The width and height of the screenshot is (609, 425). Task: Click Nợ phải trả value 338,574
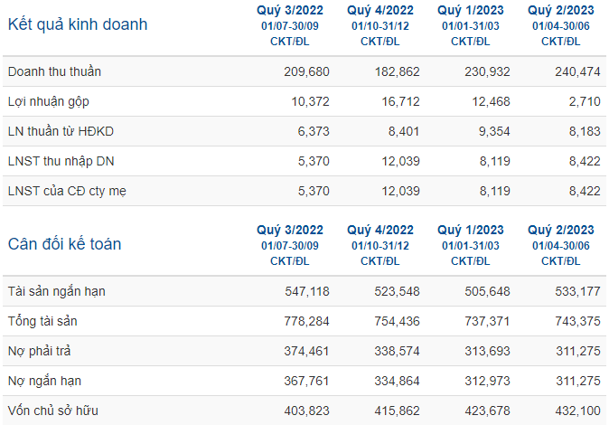[x=397, y=351]
